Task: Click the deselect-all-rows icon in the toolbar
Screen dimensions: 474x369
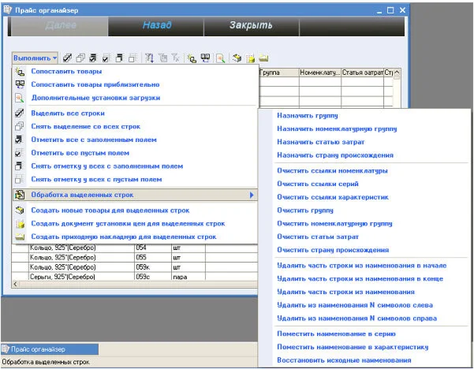Action: coord(80,58)
